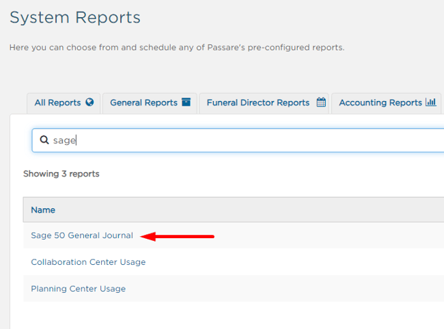
Task: Click the globe icon on All Reports
Action: coord(89,102)
